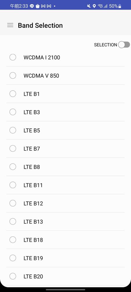Select the LTE B7 radio button

point(13,148)
